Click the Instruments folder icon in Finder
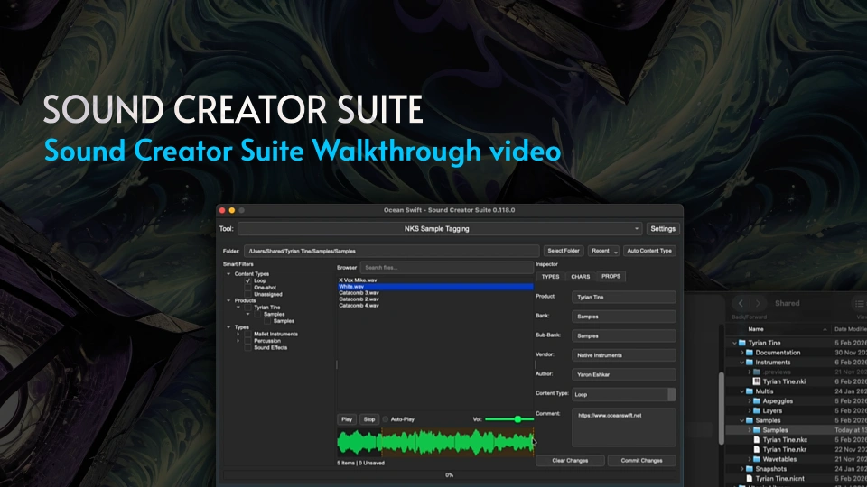The image size is (867, 487). pyautogui.click(x=750, y=363)
